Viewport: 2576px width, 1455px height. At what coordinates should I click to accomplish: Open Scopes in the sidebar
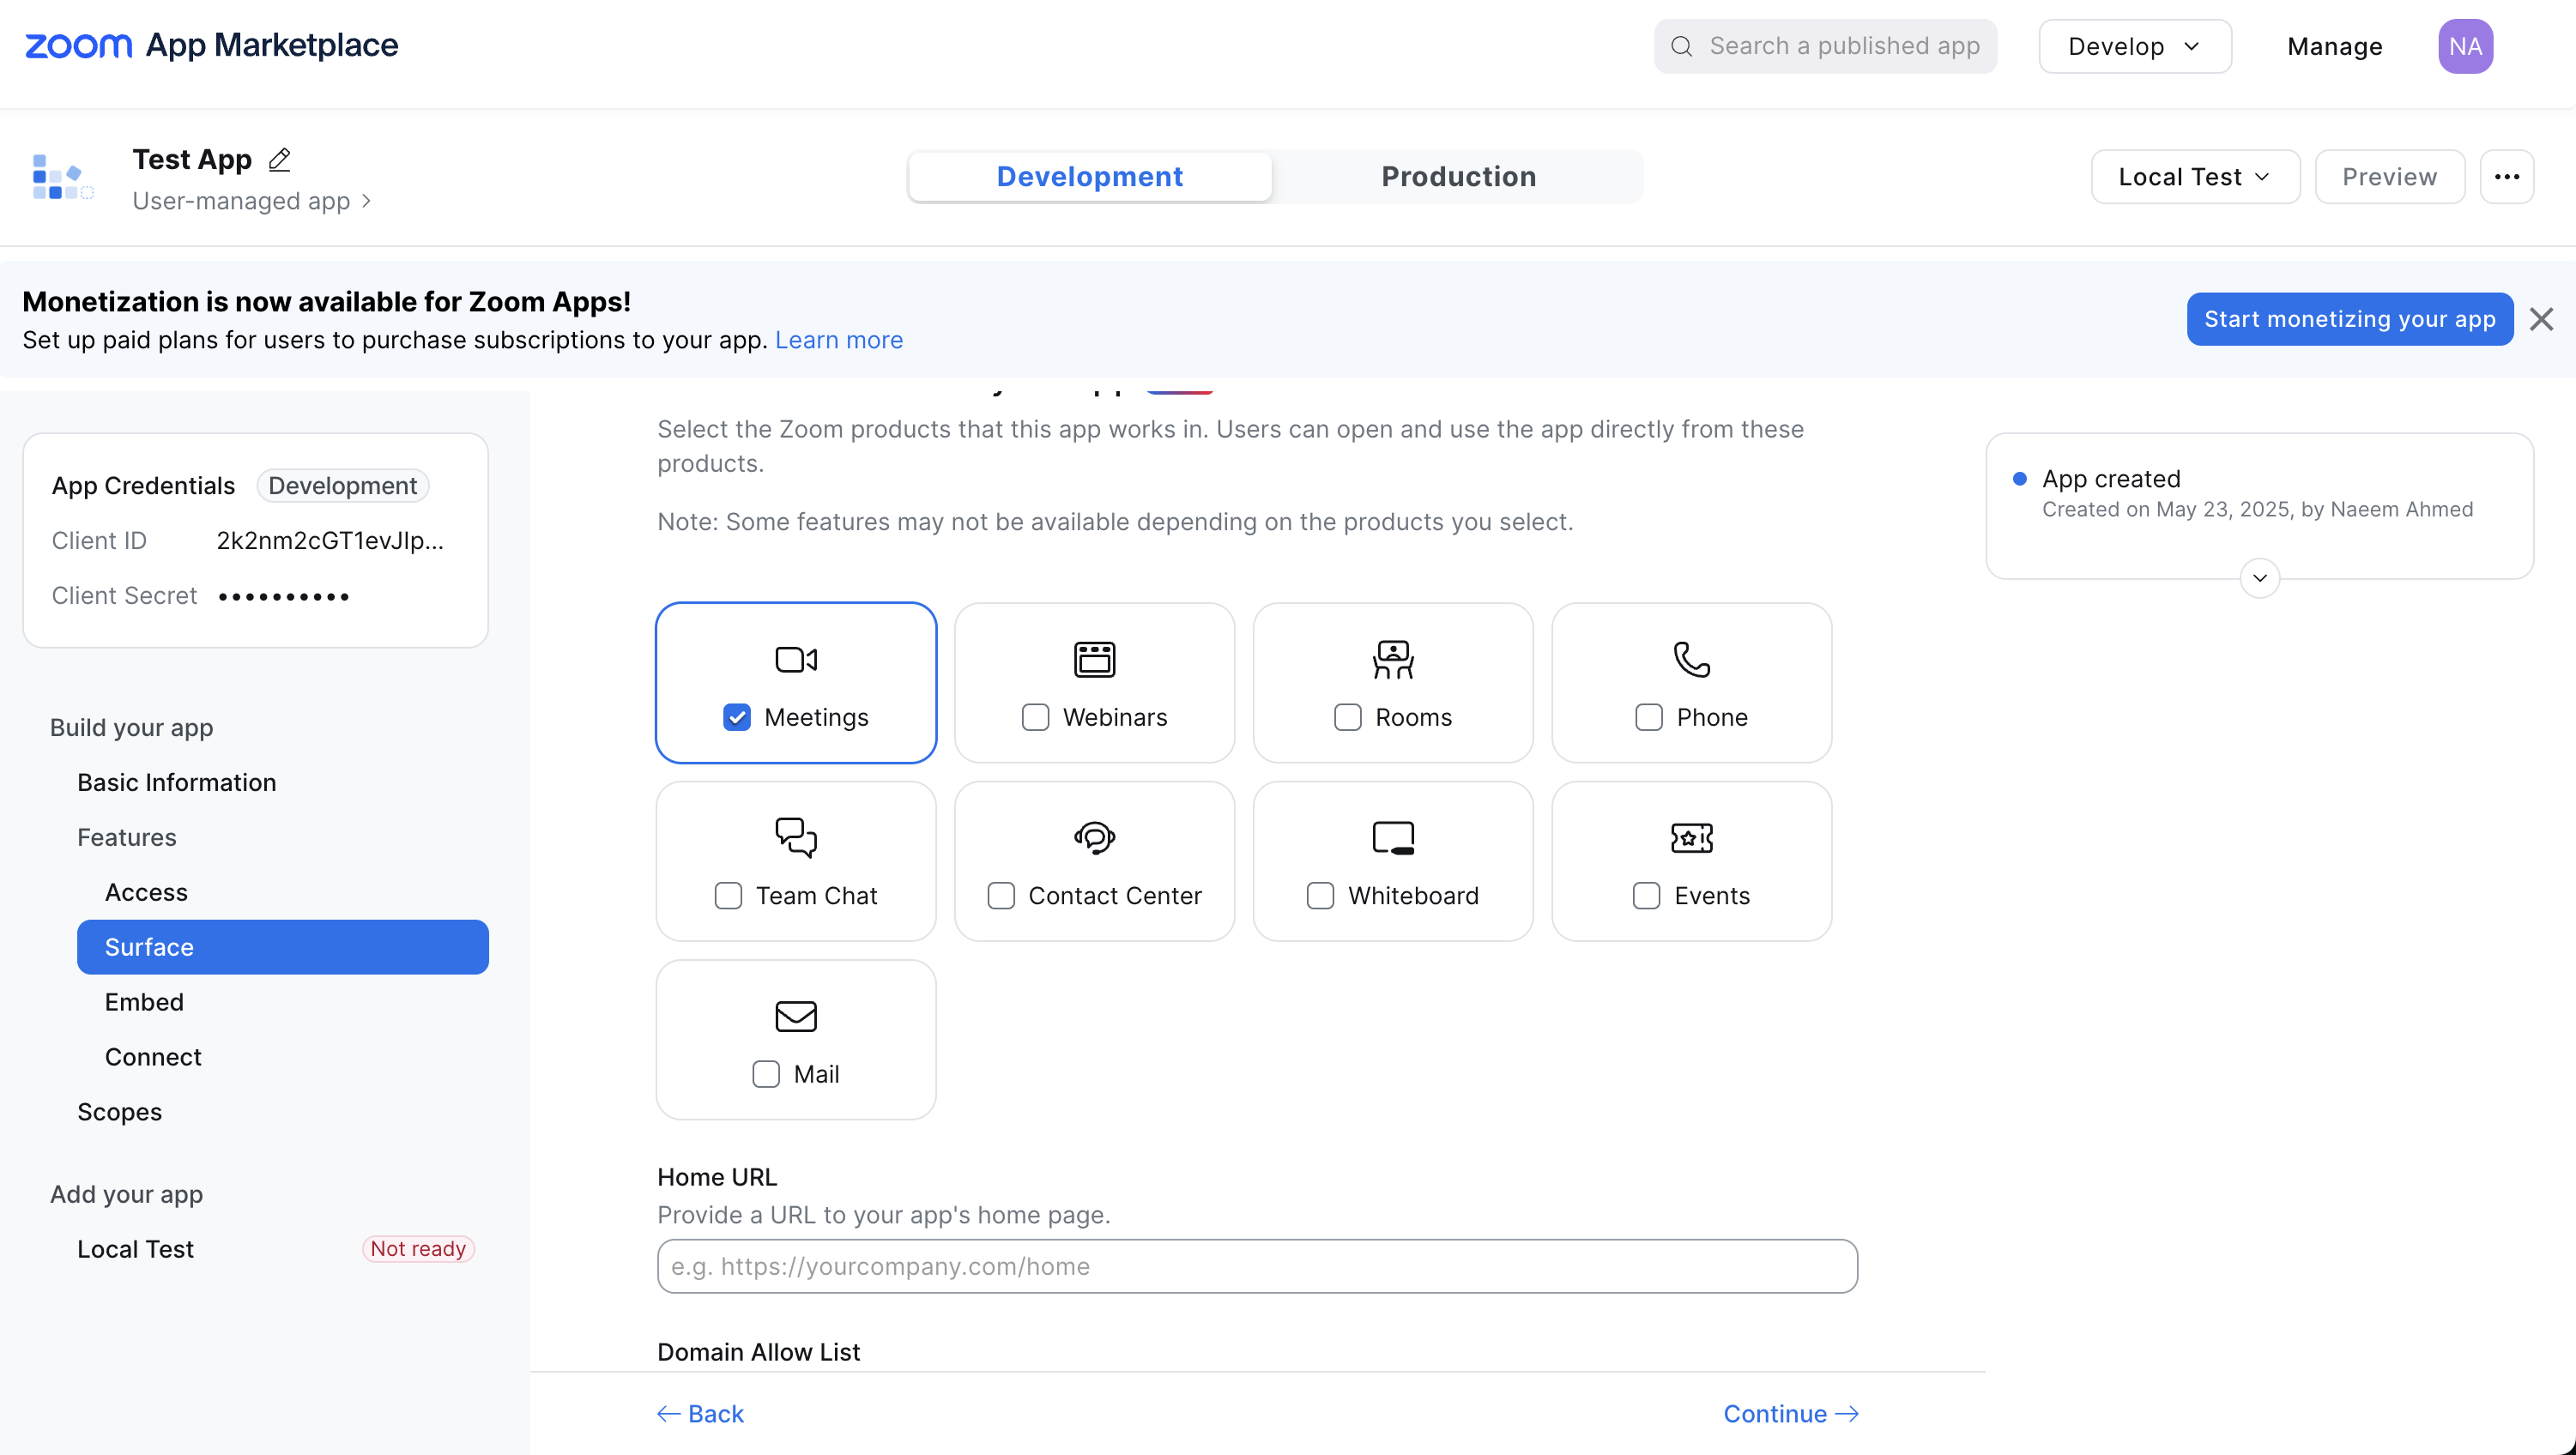pos(119,1112)
